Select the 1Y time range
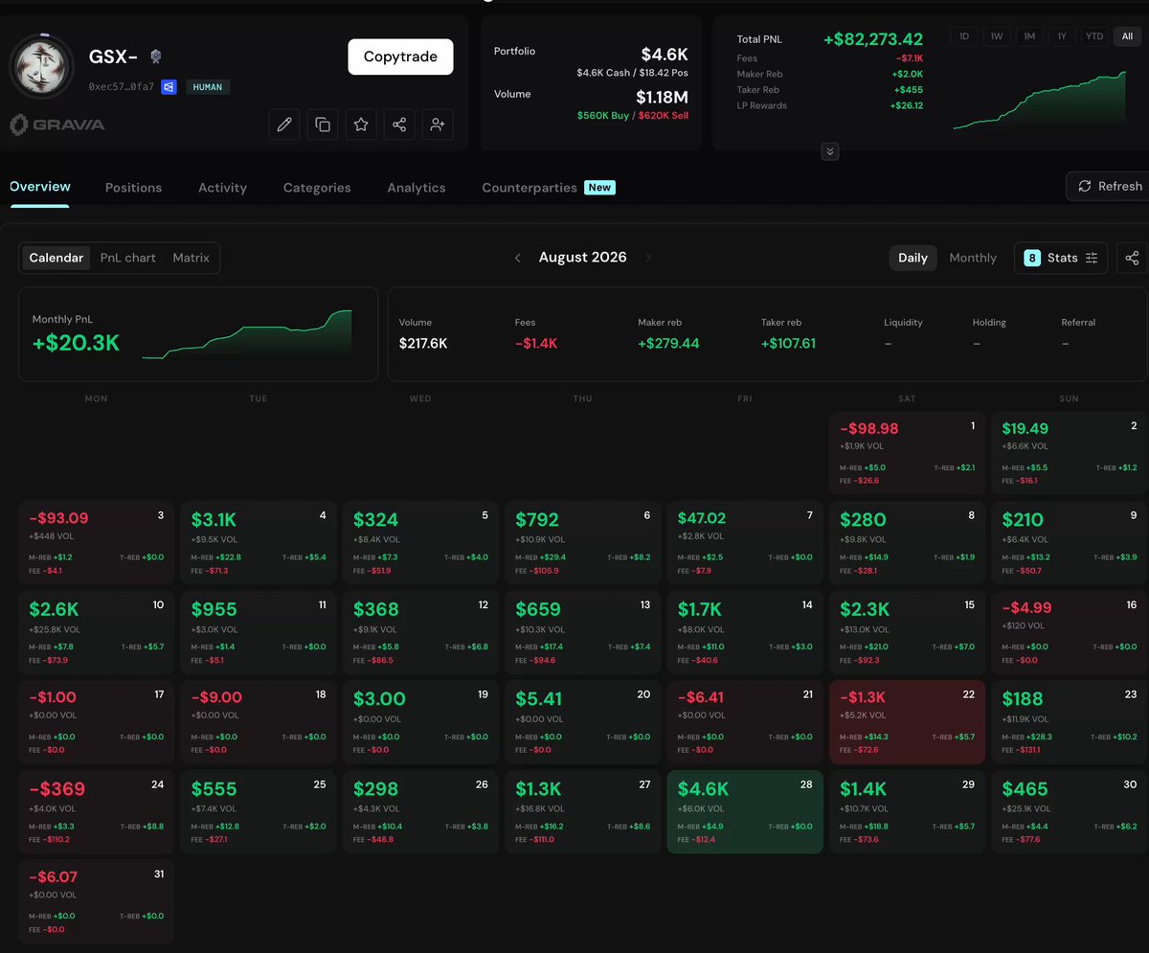Screen dimensions: 1149x953 1062,36
